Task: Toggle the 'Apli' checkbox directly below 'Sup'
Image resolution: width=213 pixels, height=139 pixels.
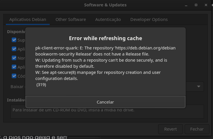Action: pos(14,49)
